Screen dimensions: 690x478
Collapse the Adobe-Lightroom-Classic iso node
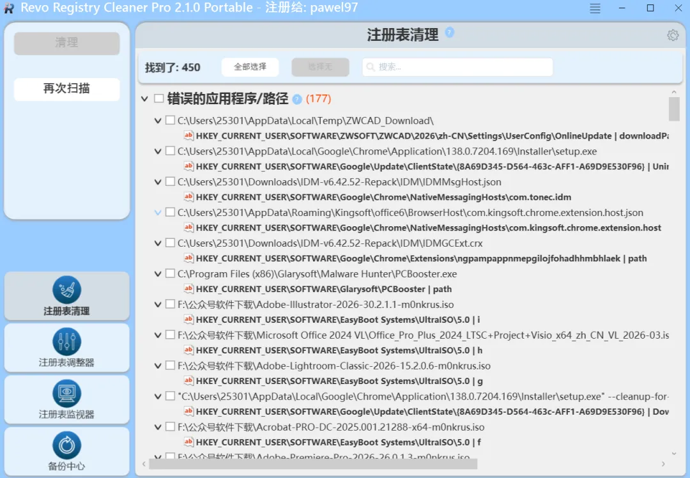158,366
